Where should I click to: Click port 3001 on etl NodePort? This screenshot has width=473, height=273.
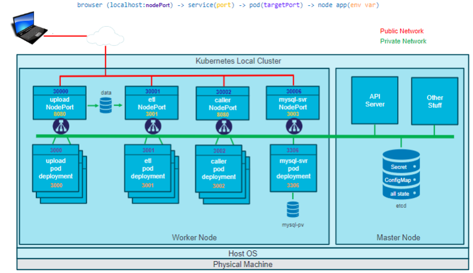point(152,114)
